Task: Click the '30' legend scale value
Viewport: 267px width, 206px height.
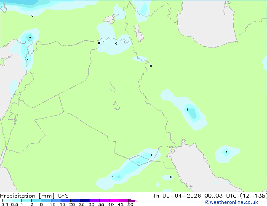Action: (x=91, y=204)
